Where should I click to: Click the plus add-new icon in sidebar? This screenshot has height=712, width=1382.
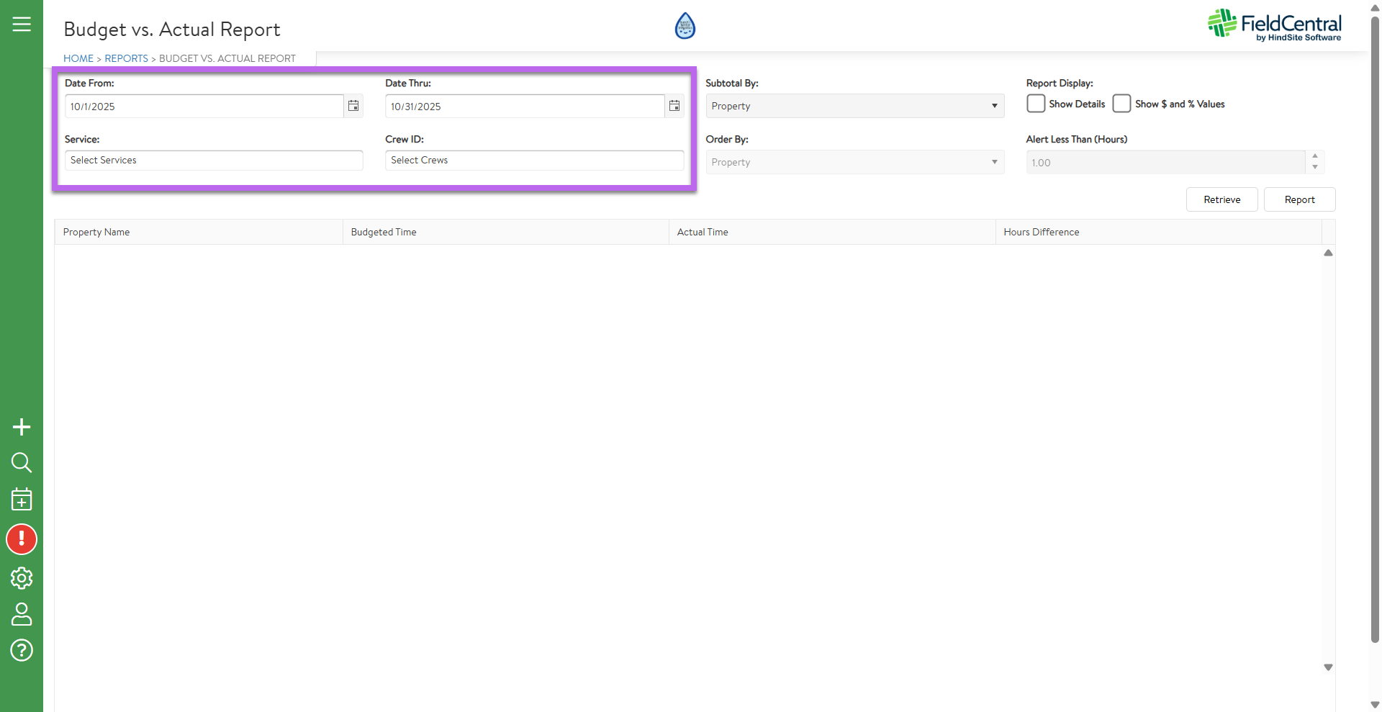click(22, 427)
